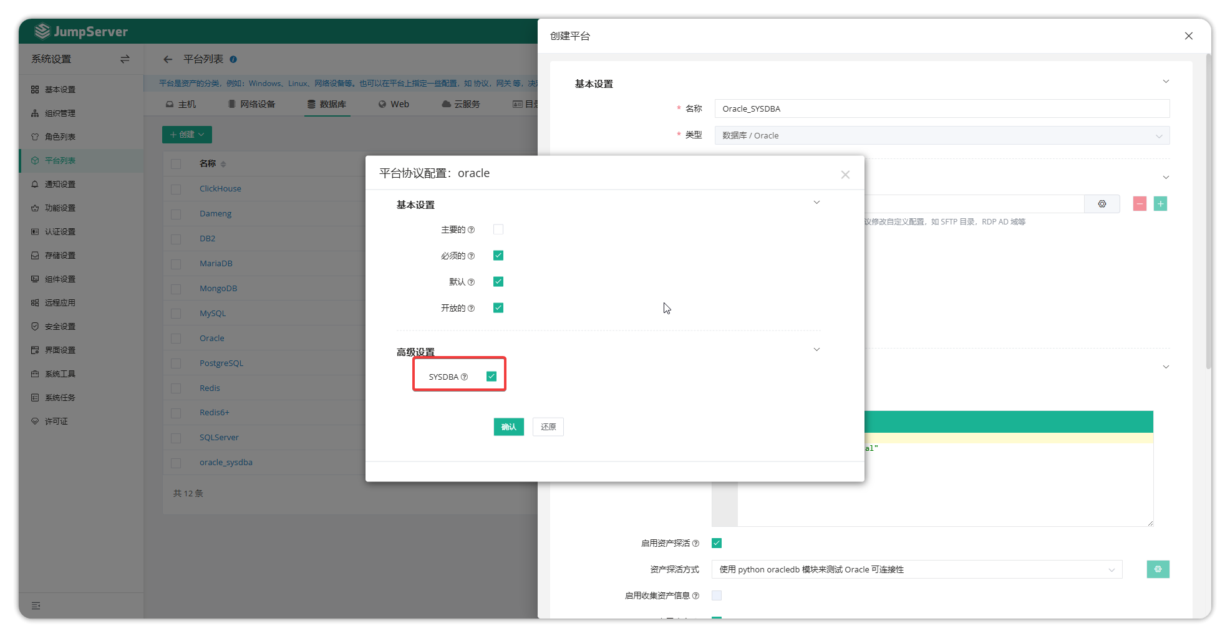Open 认证设置 in the sidebar menu
This screenshot has height=631, width=1230.
click(60, 232)
